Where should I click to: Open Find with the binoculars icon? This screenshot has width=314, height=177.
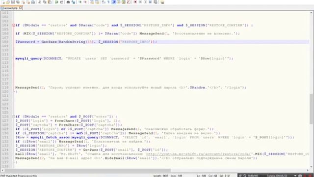tap(68, 2)
